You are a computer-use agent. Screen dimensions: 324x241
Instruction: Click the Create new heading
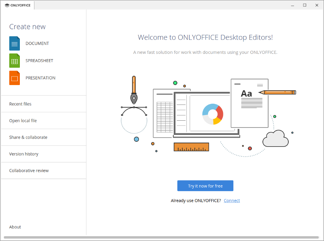[x=27, y=27]
